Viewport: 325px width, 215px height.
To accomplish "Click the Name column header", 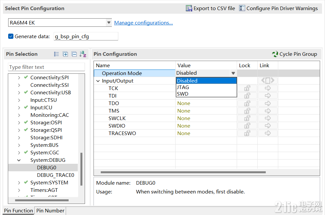I will click(134, 66).
